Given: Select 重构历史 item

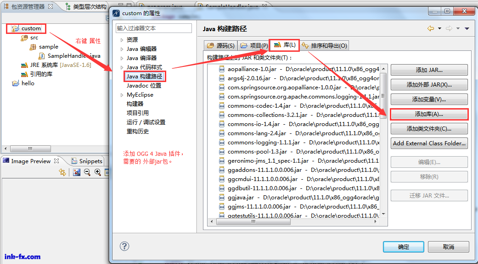Looking at the screenshot, I should pyautogui.click(x=138, y=132).
